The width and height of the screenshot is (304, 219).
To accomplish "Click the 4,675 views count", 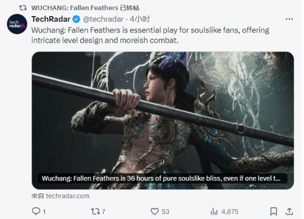I will (230, 212).
